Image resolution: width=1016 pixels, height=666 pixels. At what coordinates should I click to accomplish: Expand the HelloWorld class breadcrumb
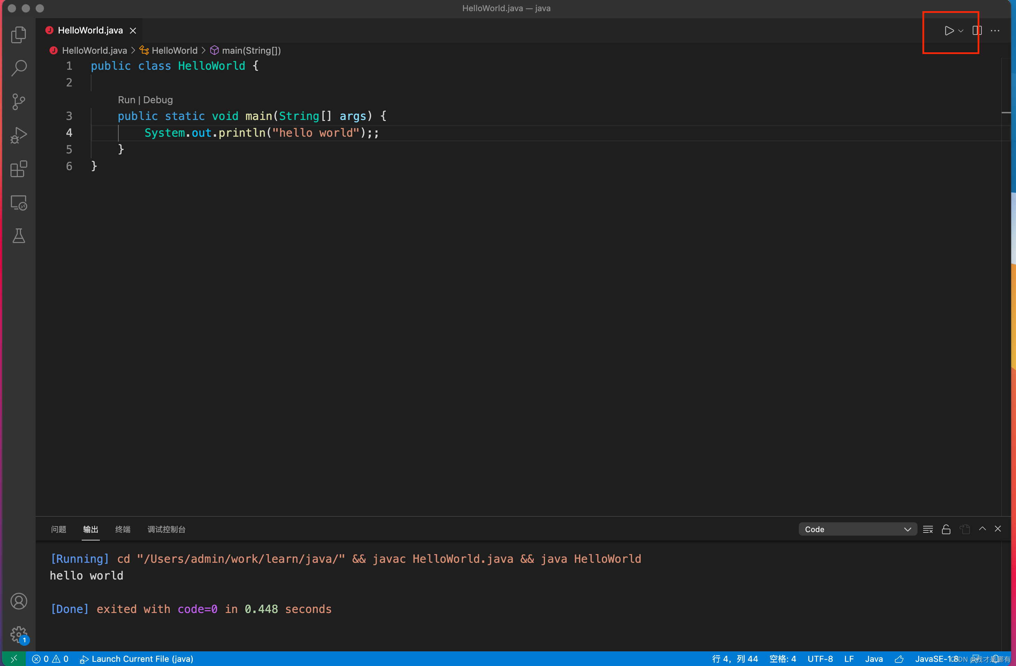[x=174, y=51]
